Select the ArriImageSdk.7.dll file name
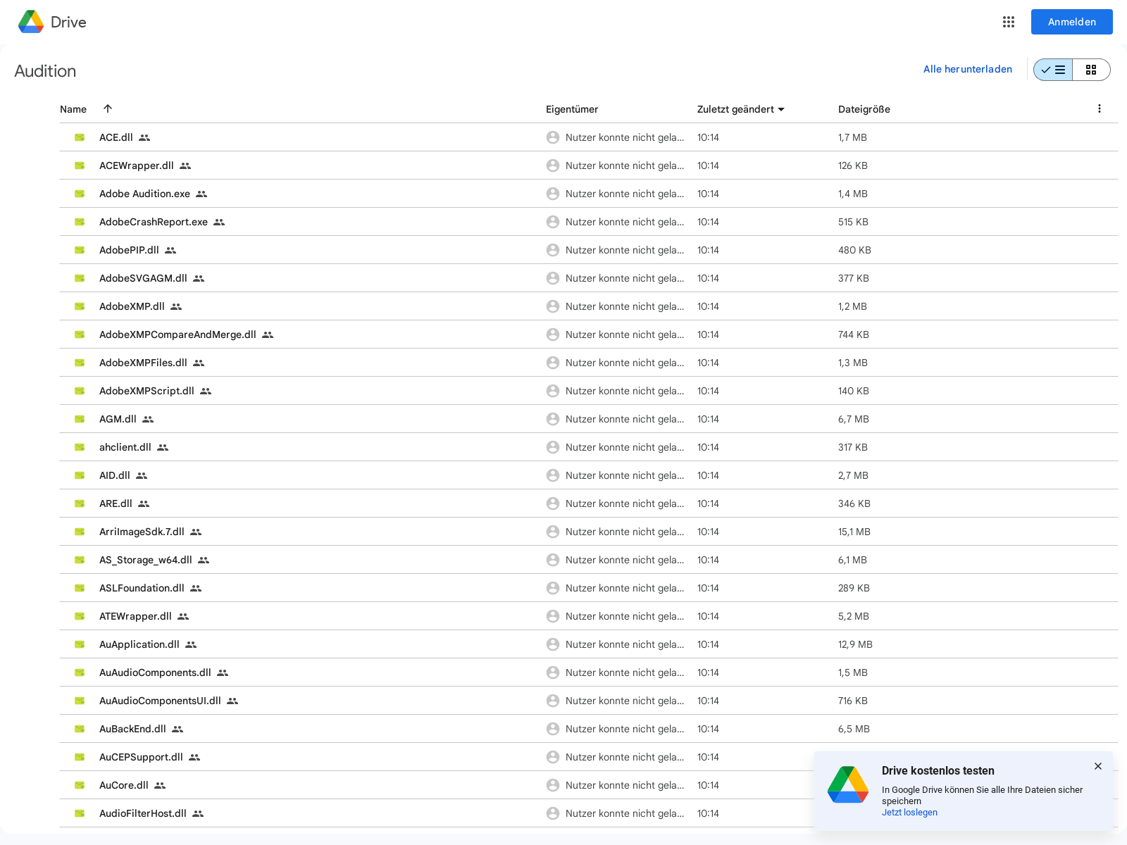This screenshot has height=845, width=1127. [142, 532]
